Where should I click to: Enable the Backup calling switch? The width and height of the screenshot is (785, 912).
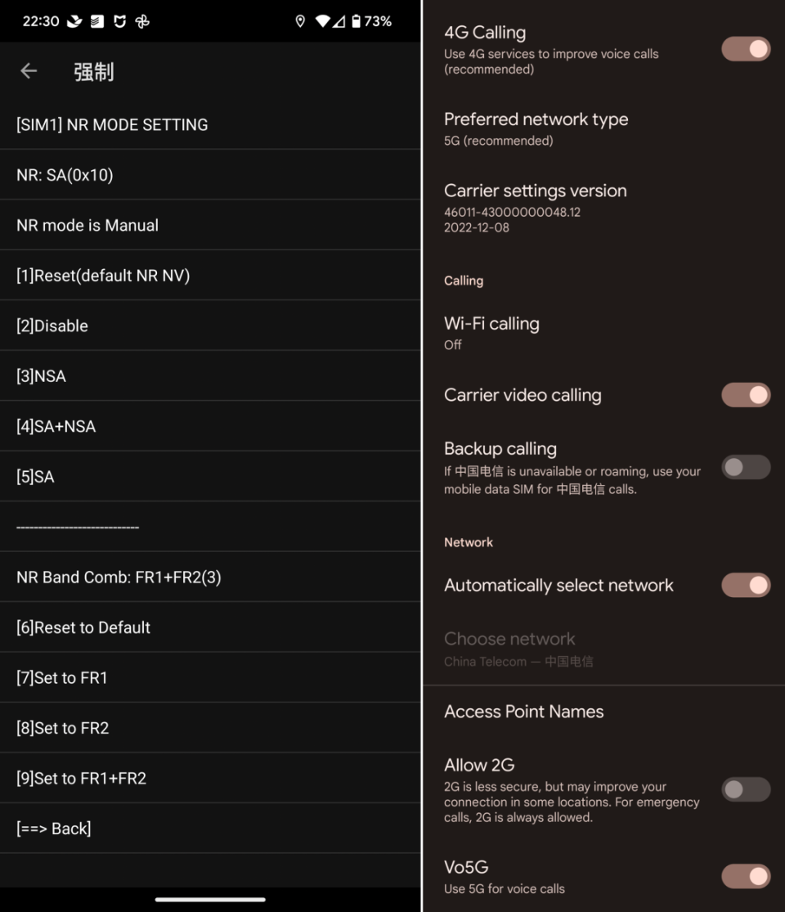(745, 467)
